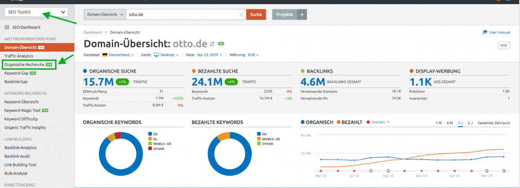520x188 pixels.
Task: Click the Google update marker near Sep'18
Action: point(388,171)
